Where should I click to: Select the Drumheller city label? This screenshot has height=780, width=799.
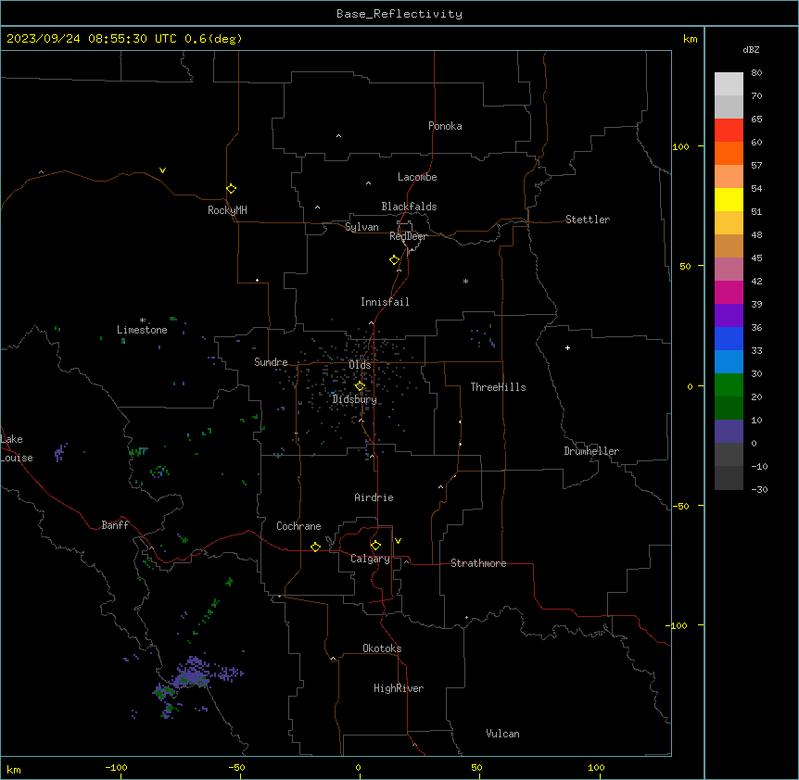[x=591, y=451]
